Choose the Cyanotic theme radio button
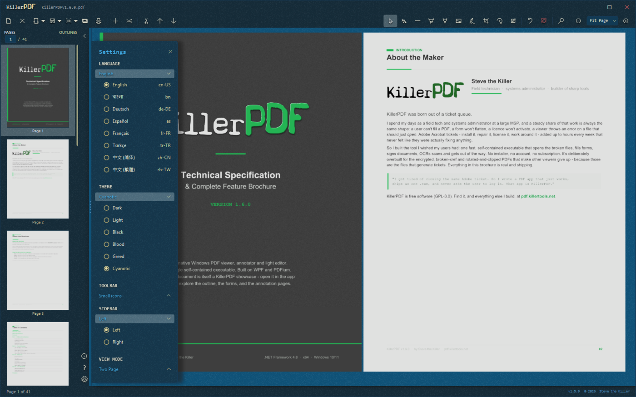Viewport: 636px width, 397px height. click(106, 269)
